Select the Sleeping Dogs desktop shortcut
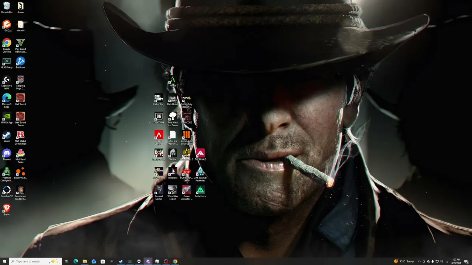 (21, 83)
